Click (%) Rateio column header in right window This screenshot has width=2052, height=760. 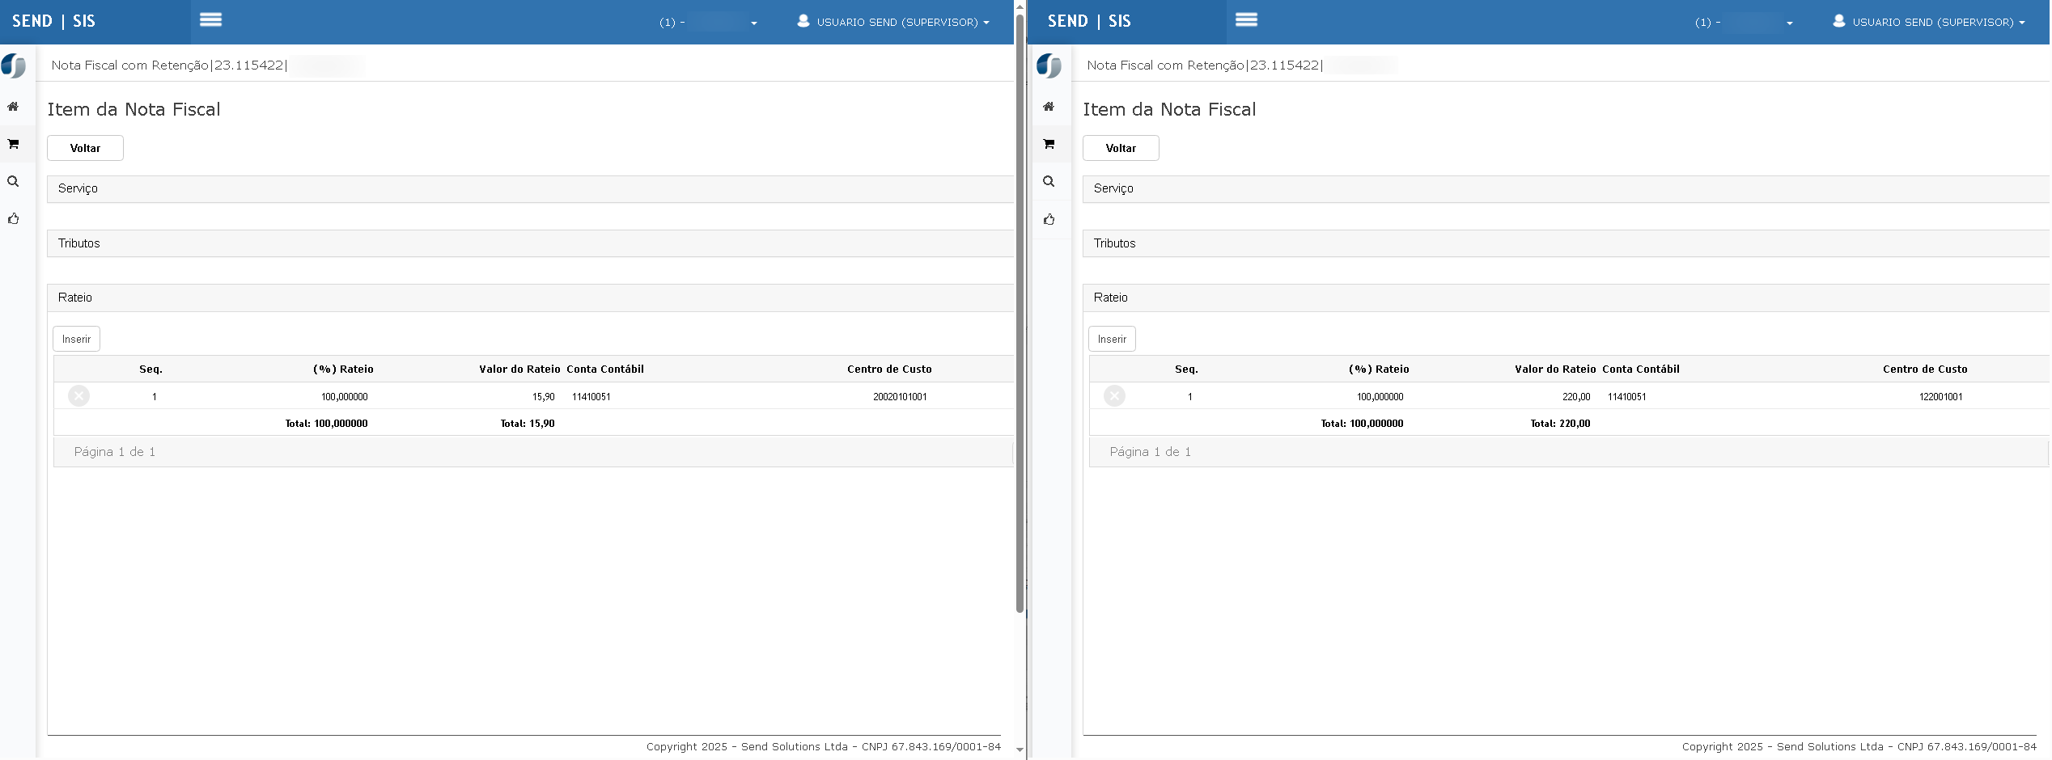pyautogui.click(x=1379, y=369)
